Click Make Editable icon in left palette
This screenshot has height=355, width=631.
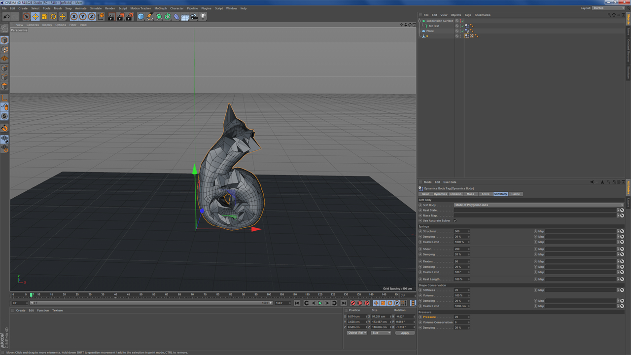pyautogui.click(x=4, y=30)
